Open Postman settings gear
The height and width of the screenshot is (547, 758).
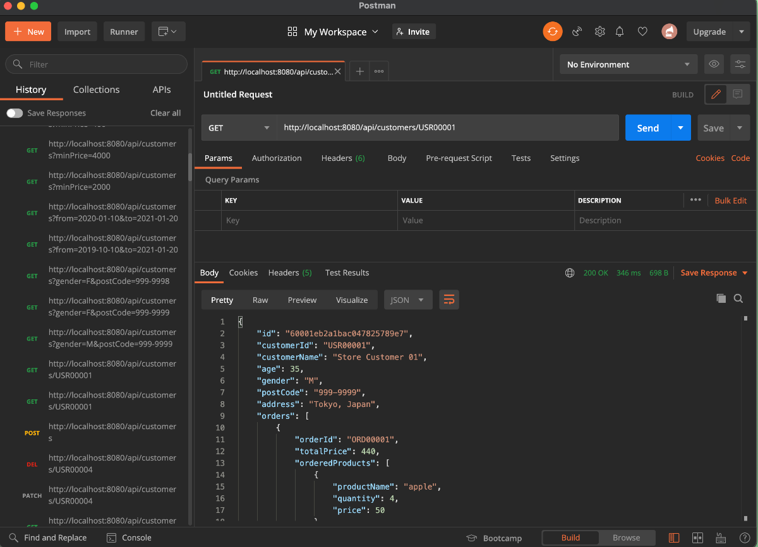tap(599, 32)
